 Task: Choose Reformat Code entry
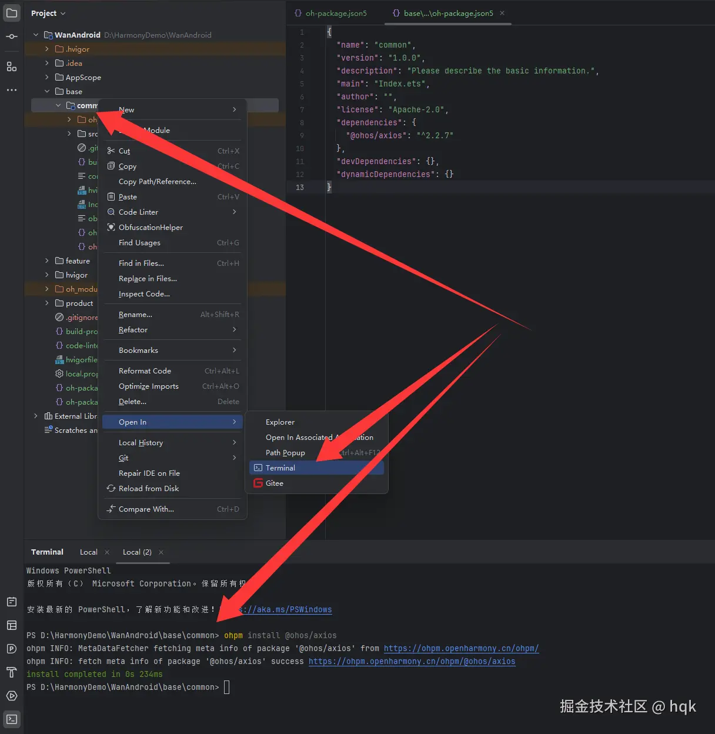pos(172,371)
